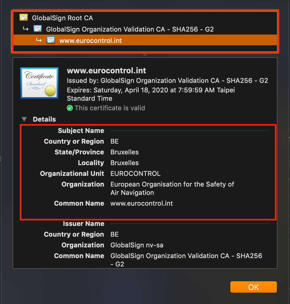The image size is (290, 304).
Task: Click the green valid checkmark icon
Action: tap(70, 108)
